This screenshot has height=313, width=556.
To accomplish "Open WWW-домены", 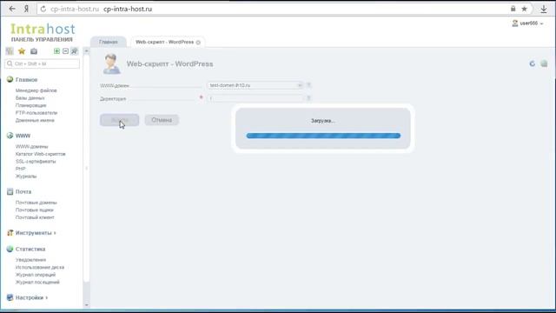I will point(32,147).
